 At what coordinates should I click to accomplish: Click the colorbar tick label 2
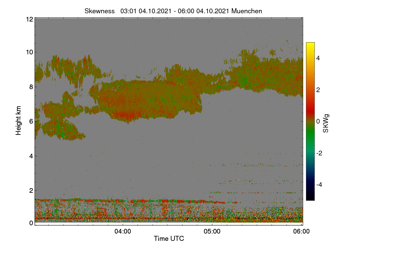pos(318,90)
